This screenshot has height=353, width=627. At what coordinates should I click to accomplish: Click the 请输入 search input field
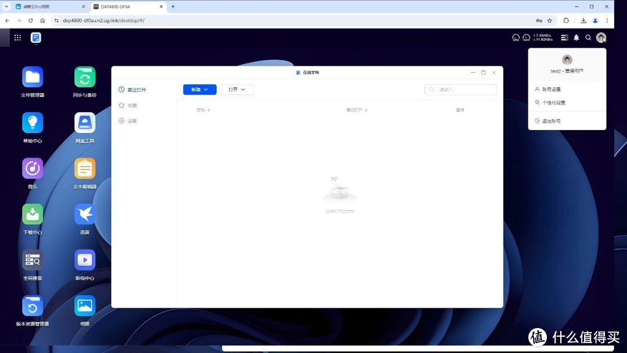(x=460, y=89)
